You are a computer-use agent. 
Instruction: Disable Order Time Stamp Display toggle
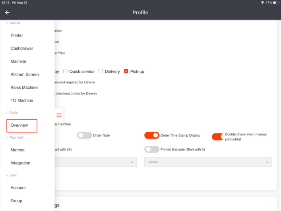[151, 135]
